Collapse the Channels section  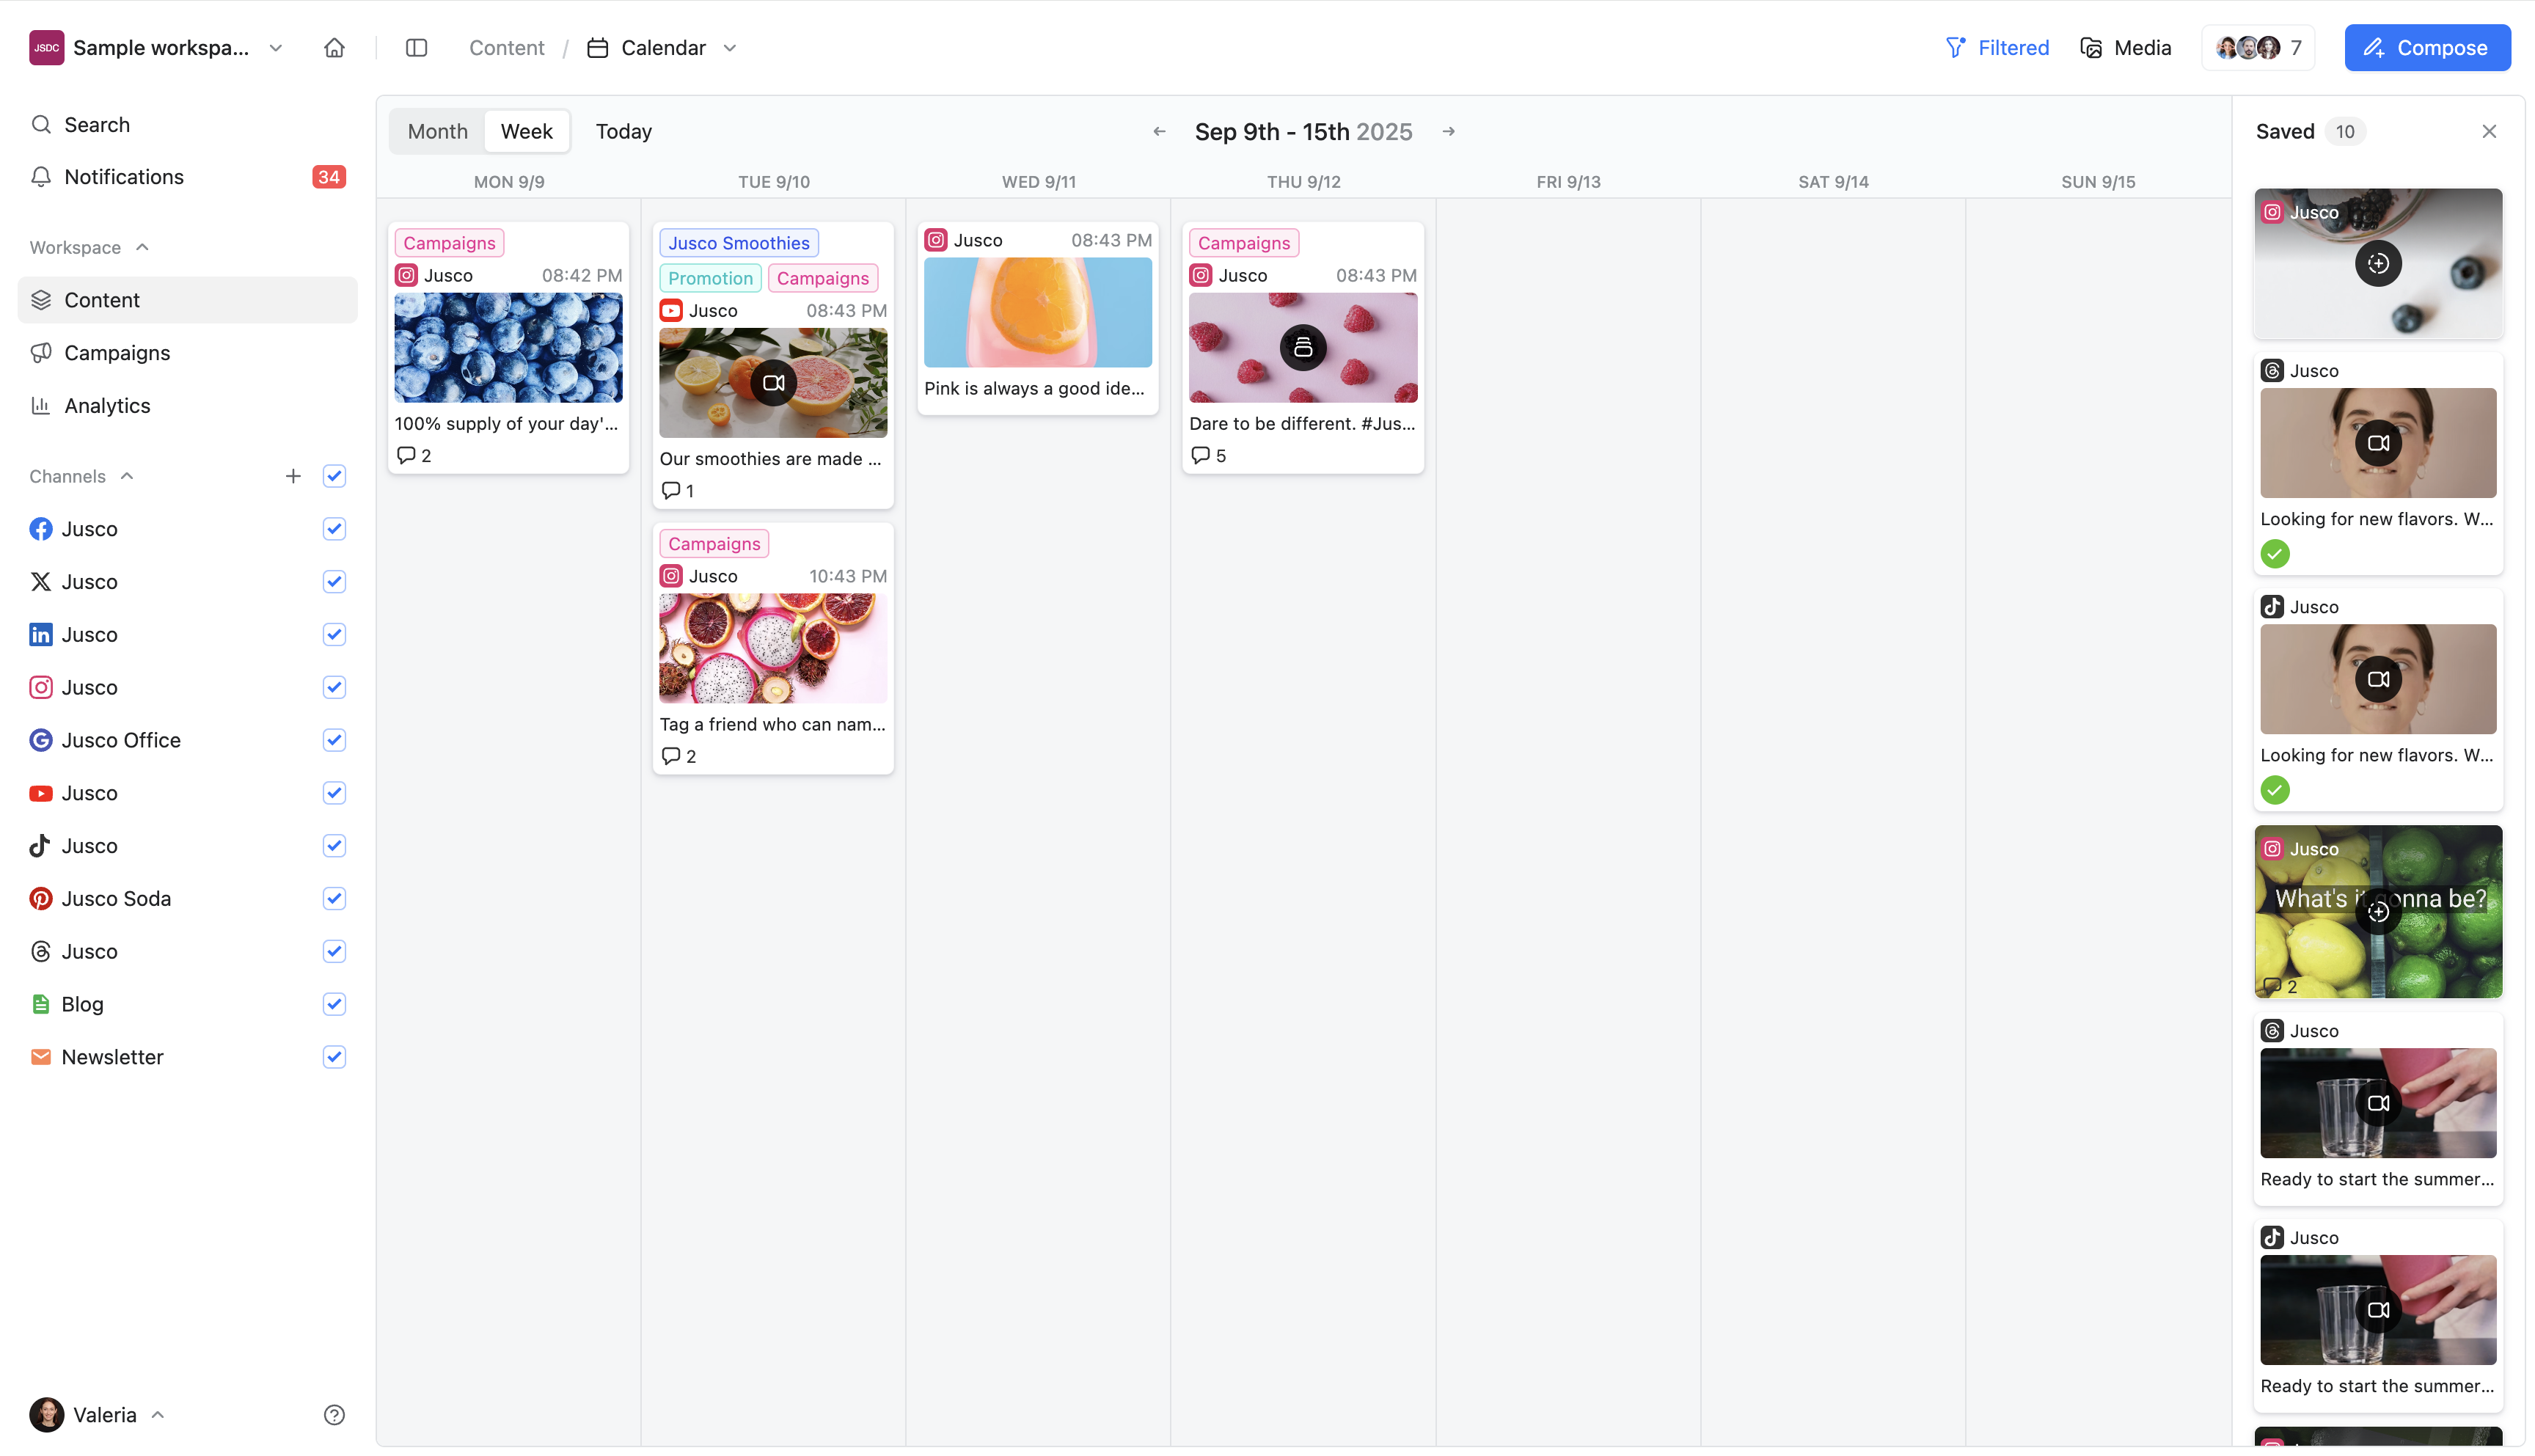click(x=127, y=476)
